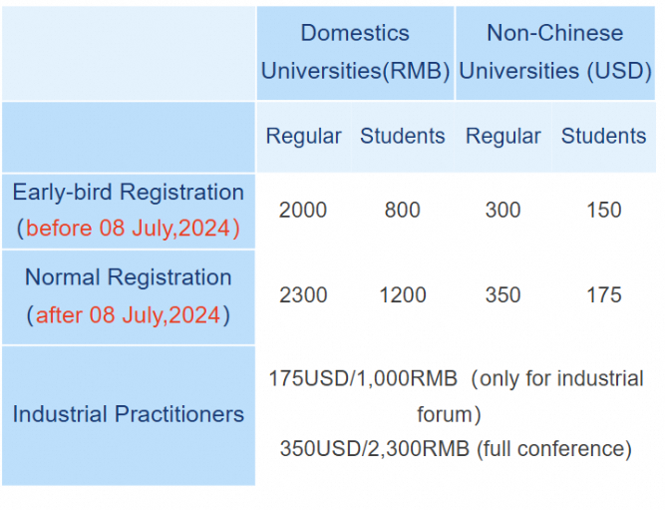Select the Industrial Practitioners row label
This screenshot has height=510, width=665.
pos(128,414)
